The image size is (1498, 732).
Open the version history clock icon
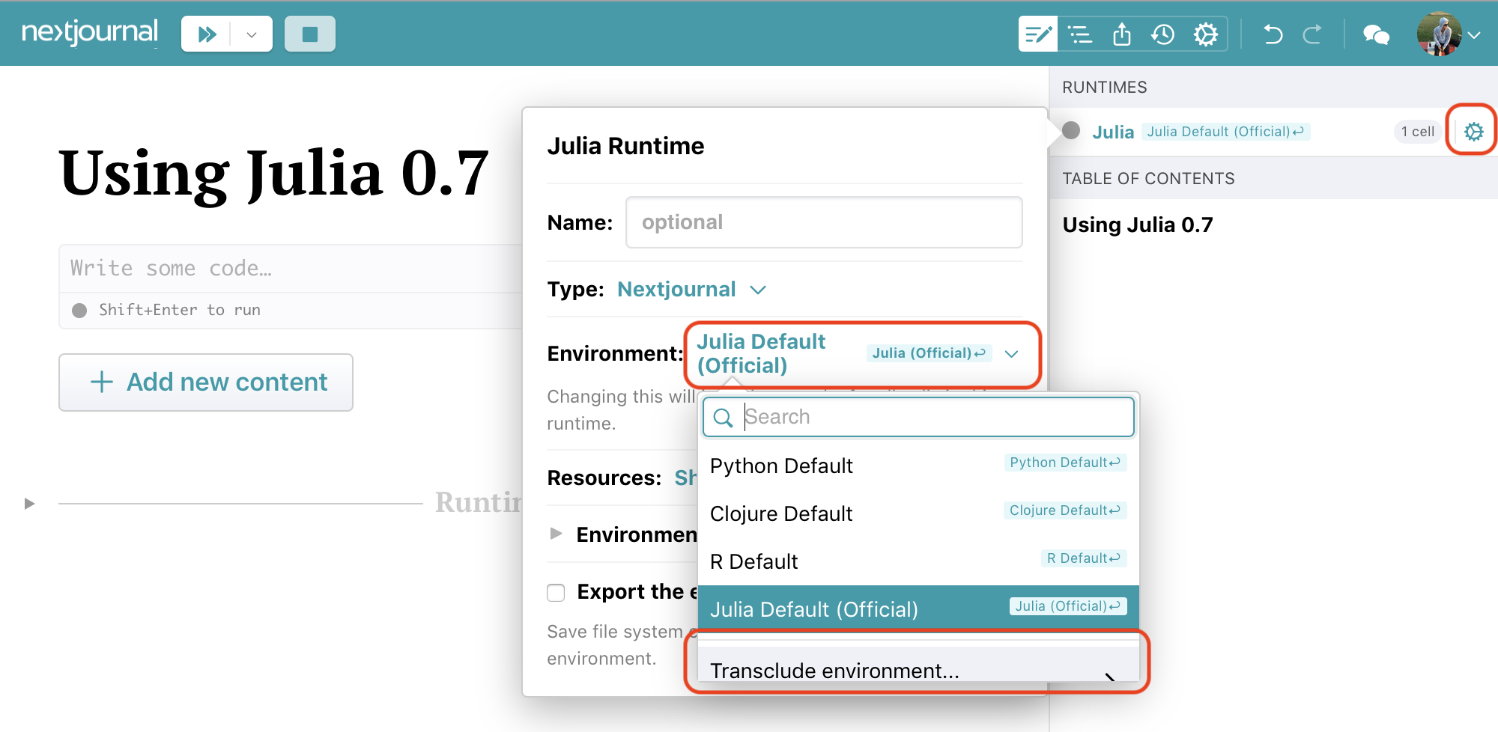pos(1163,34)
